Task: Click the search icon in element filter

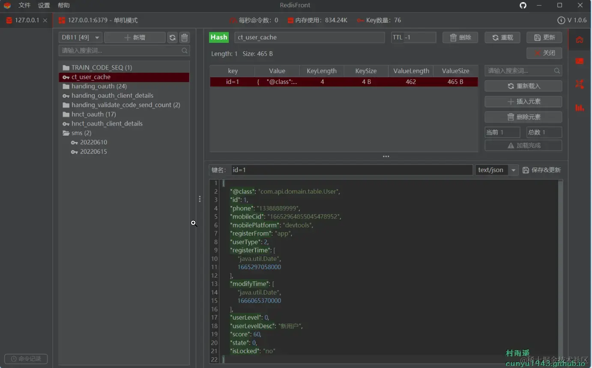Action: tap(557, 71)
